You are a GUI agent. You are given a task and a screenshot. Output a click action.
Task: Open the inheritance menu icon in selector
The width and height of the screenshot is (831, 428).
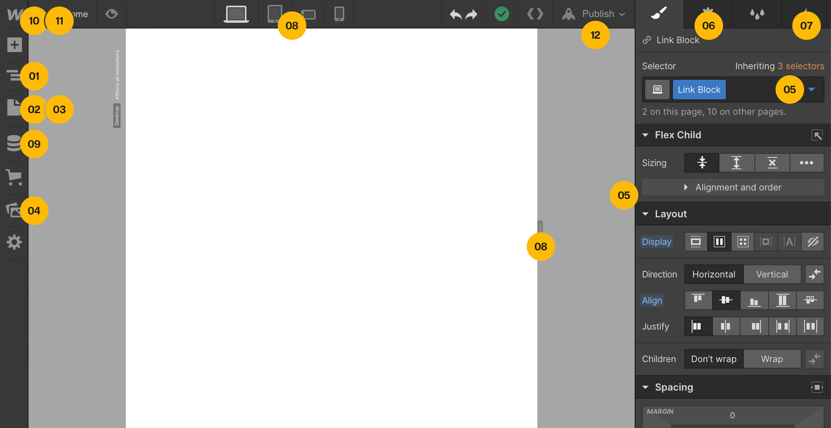[657, 90]
